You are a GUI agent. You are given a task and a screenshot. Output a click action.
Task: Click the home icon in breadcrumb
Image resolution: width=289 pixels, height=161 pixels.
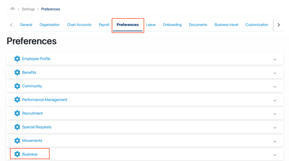click(13, 9)
